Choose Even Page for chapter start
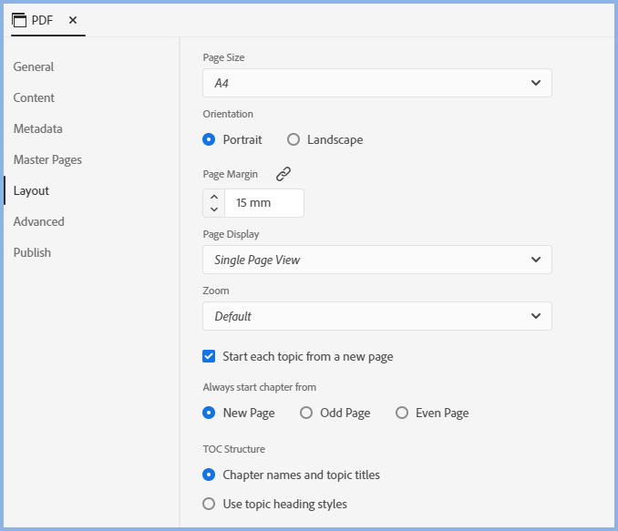Screen dimensions: 618x531 [402, 413]
